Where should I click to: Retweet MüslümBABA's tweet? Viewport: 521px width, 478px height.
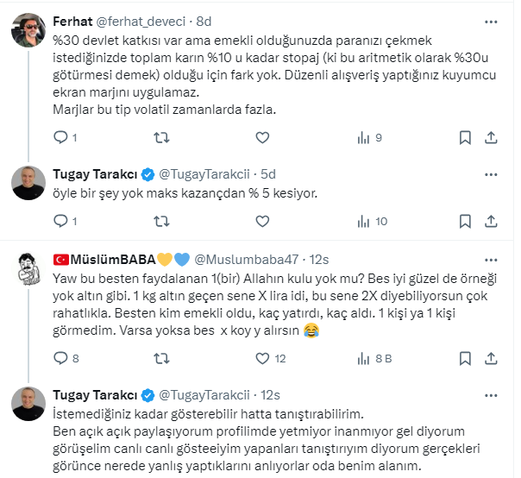(160, 358)
